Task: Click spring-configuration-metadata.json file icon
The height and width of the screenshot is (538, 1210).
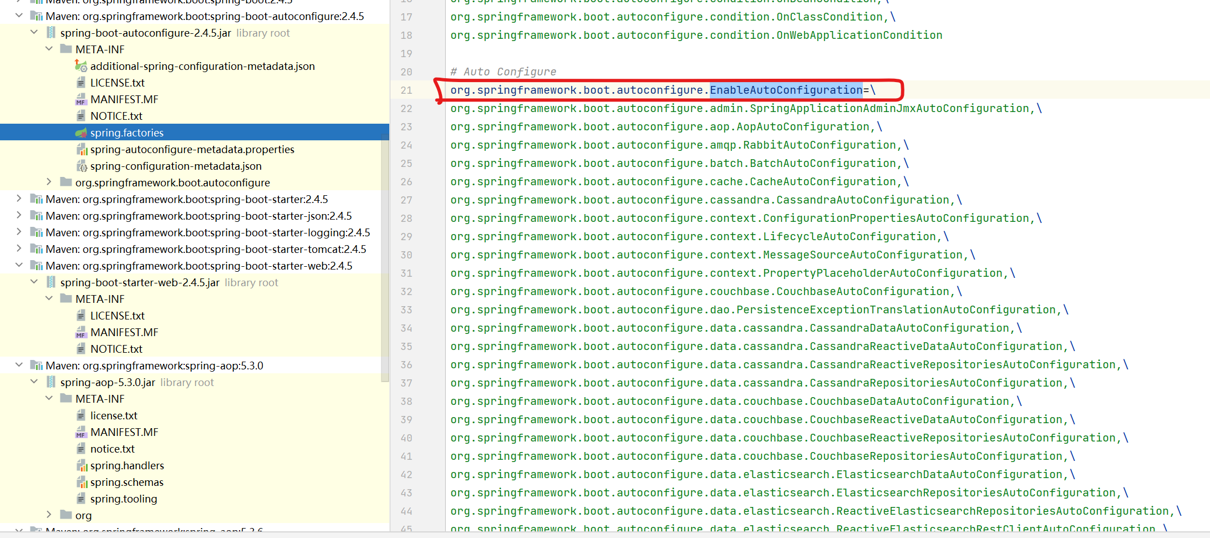Action: tap(82, 166)
